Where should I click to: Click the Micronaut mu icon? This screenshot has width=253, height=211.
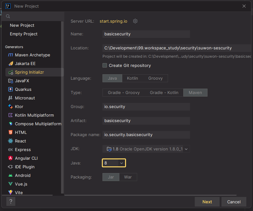(x=11, y=98)
